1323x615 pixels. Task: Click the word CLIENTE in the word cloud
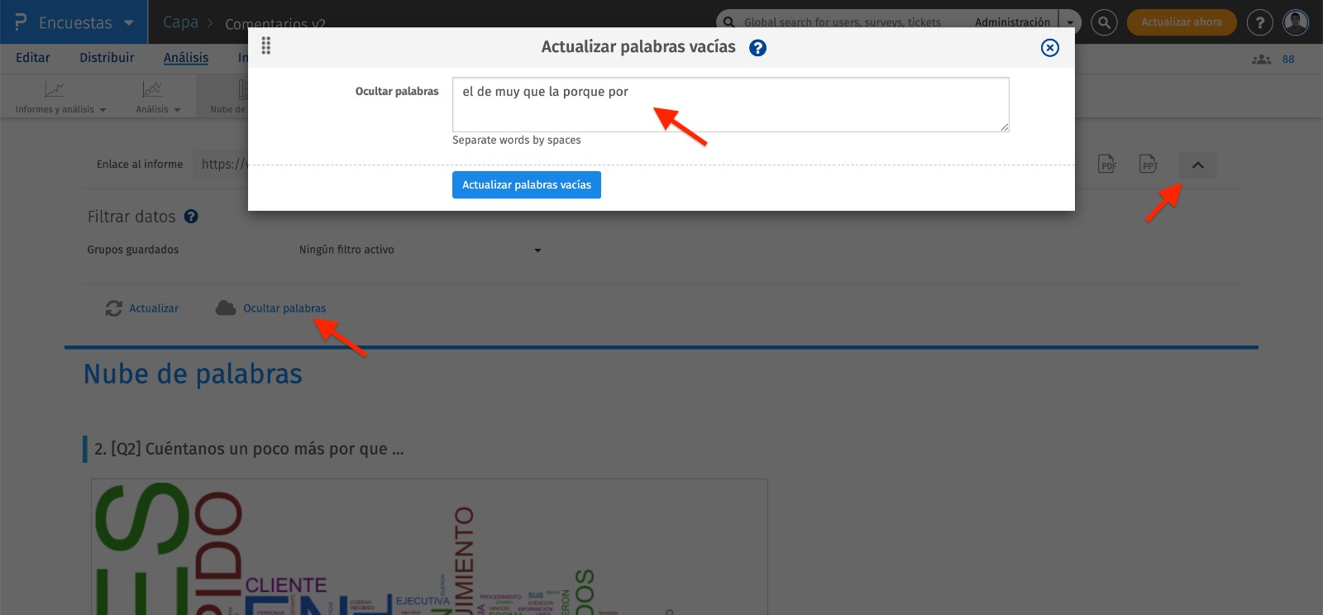tap(286, 584)
